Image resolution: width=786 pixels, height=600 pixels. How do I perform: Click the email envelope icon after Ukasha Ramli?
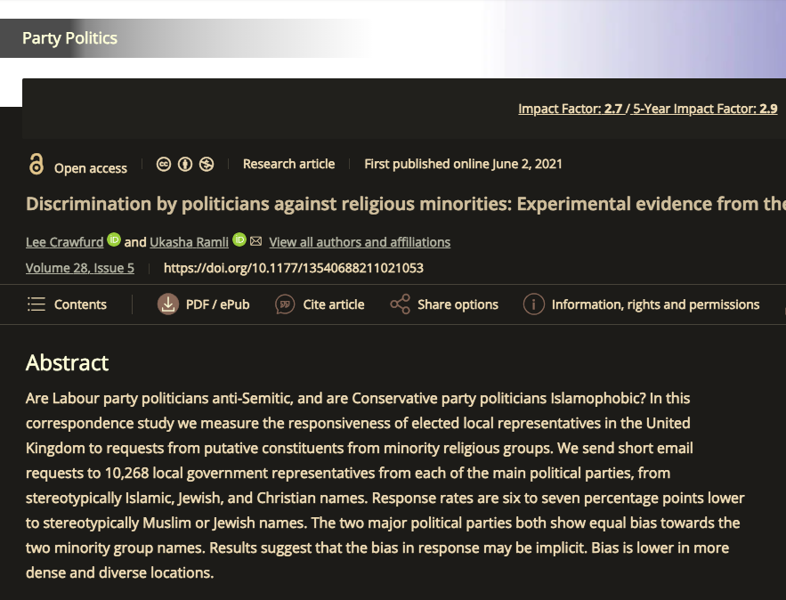(255, 241)
